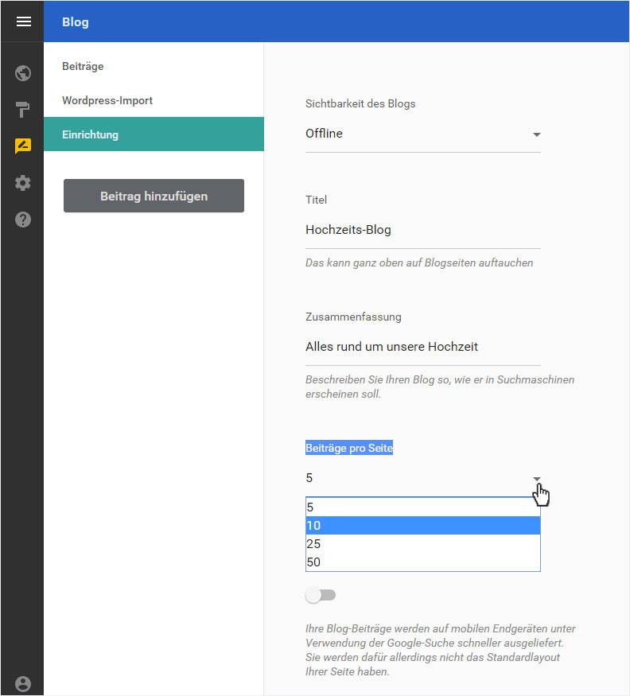Viewport: 630px width, 696px height.
Task: Click the globe website icon
Action: 22,73
